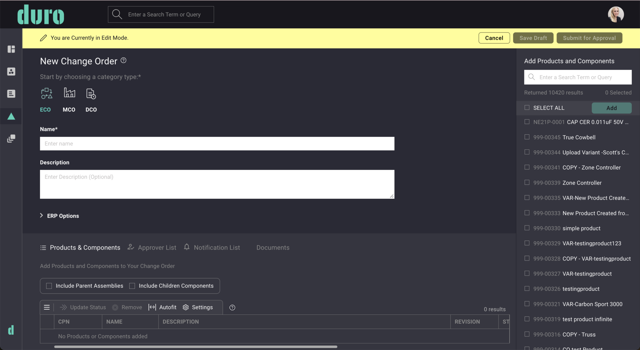Open the Settings dropdown in components table
The height and width of the screenshot is (350, 640).
pos(197,307)
